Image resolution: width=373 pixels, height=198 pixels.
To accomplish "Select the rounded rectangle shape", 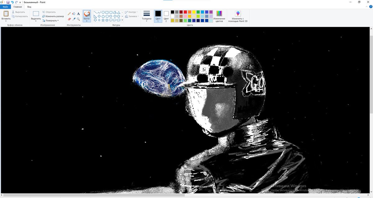I will pos(111,12).
